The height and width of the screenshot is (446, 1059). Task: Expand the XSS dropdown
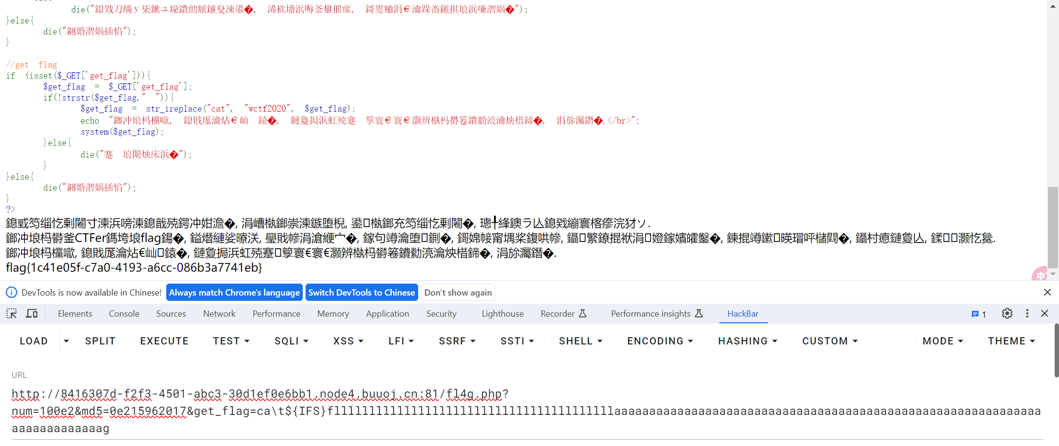click(x=349, y=341)
